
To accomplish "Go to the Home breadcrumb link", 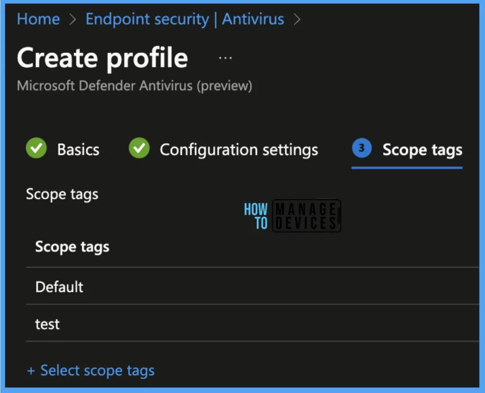I will click(38, 19).
